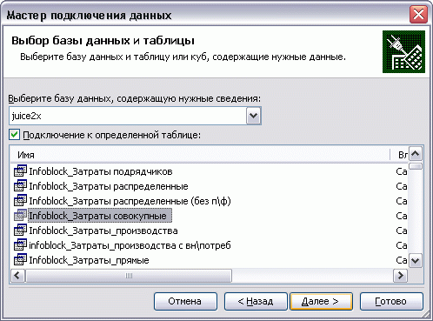
Task: Click table icon beside Infoblock_Затраты распределенные (без п\ф)
Action: pyautogui.click(x=20, y=201)
